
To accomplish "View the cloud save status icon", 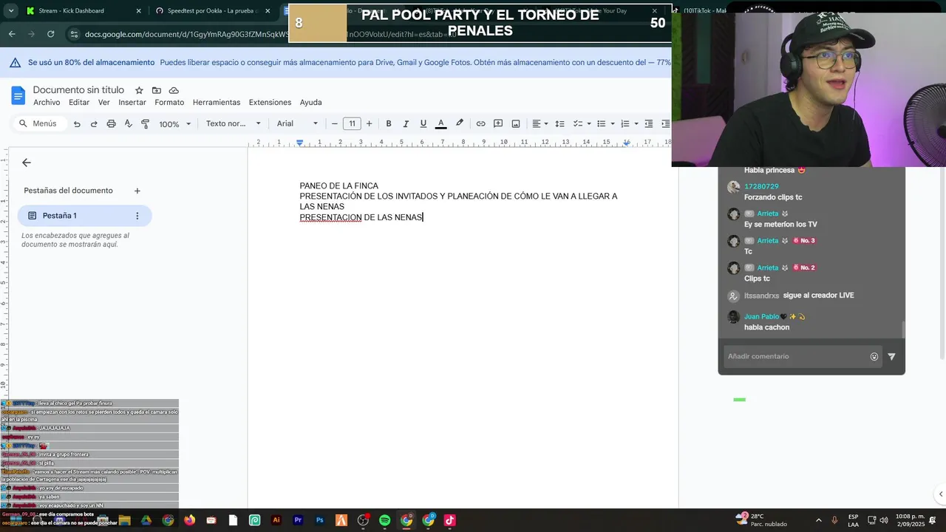I will click(174, 90).
